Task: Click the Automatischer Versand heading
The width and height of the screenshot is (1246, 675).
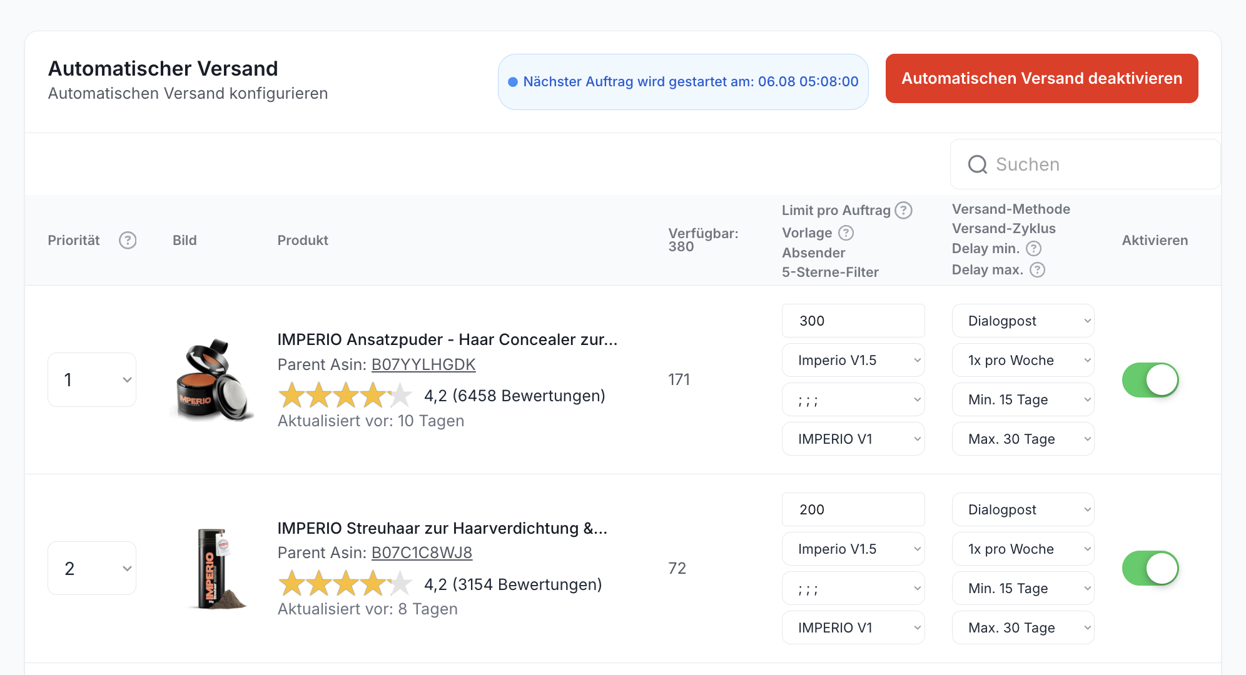Action: pyautogui.click(x=163, y=68)
